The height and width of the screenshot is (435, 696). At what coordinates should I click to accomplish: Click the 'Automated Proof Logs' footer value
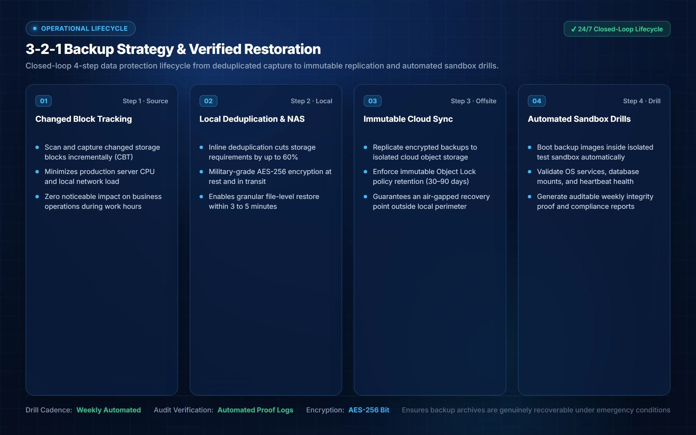click(255, 410)
